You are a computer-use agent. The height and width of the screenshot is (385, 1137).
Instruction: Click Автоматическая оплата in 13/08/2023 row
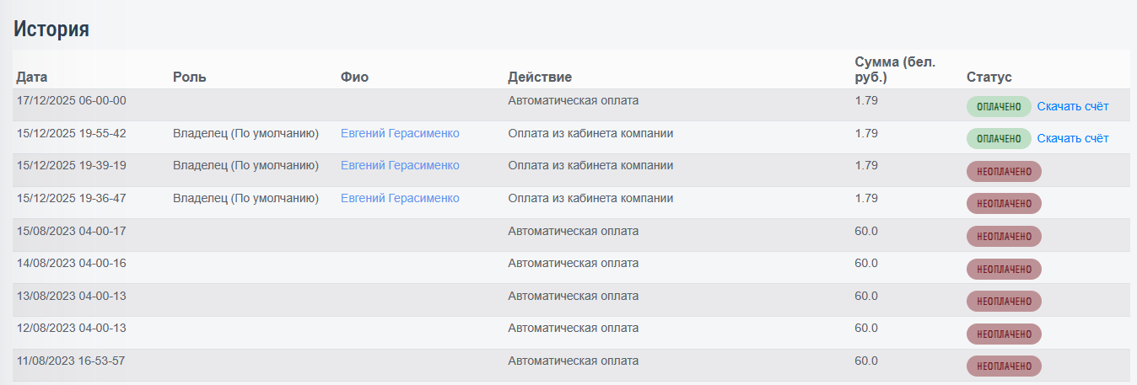click(573, 296)
